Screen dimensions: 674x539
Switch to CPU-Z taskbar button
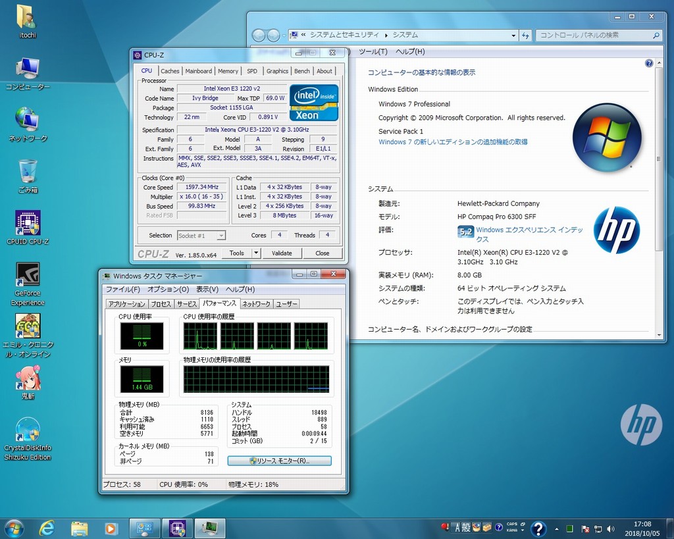point(177,528)
